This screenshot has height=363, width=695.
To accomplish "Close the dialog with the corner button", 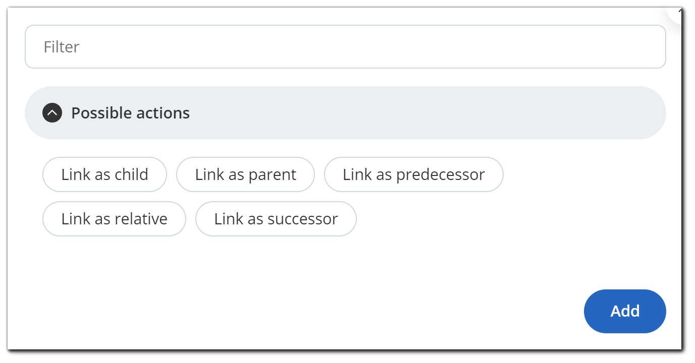I will [x=678, y=11].
